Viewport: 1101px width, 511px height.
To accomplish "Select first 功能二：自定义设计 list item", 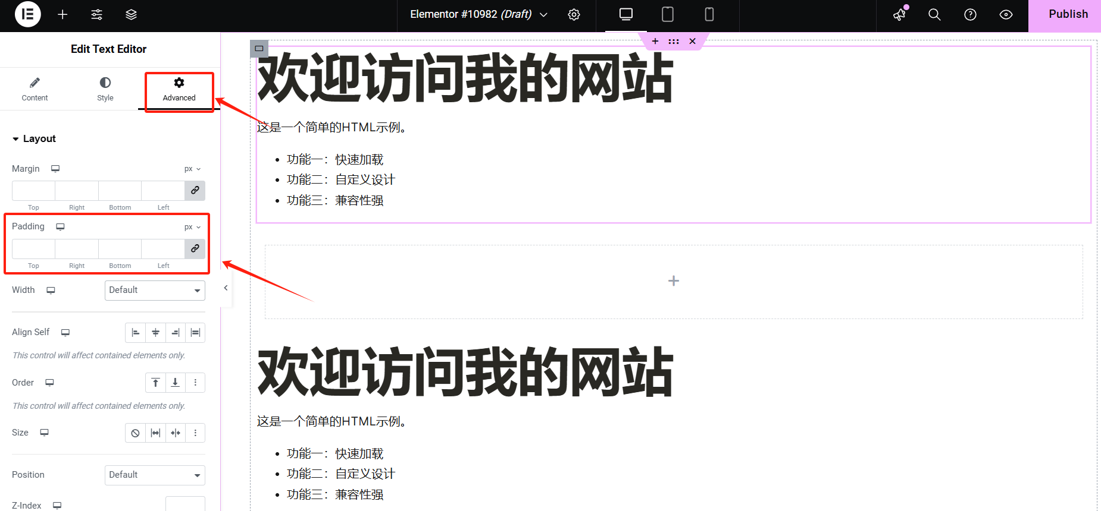I will [341, 180].
